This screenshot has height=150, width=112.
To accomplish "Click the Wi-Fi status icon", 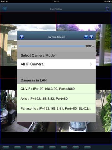I will [x=7, y=2].
